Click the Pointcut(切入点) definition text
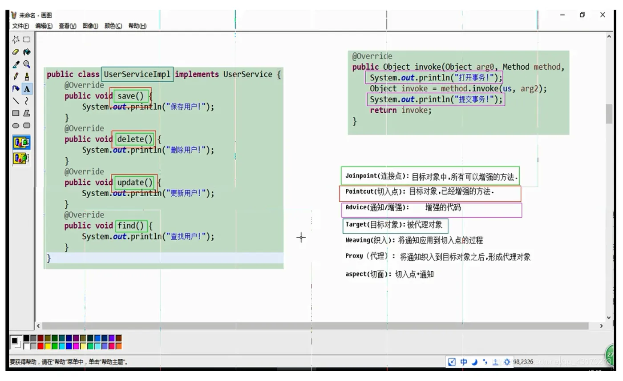623x381 pixels. click(x=420, y=192)
